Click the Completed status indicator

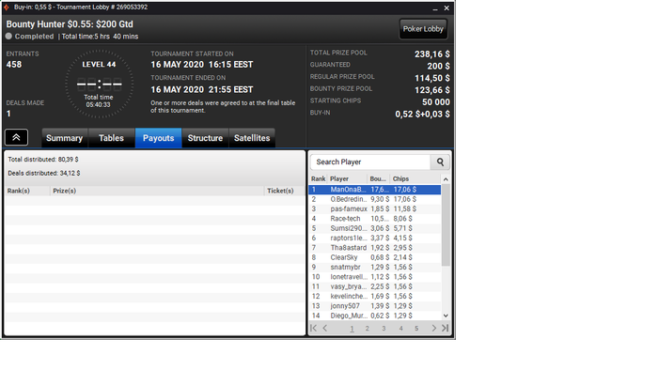[29, 37]
